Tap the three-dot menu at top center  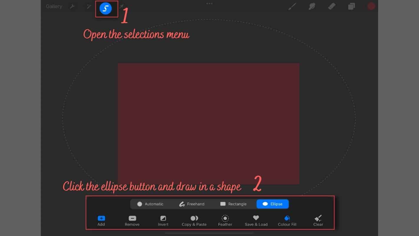click(x=209, y=4)
